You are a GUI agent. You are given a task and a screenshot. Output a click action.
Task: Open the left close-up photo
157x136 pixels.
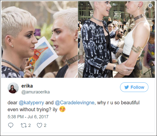click(40, 40)
